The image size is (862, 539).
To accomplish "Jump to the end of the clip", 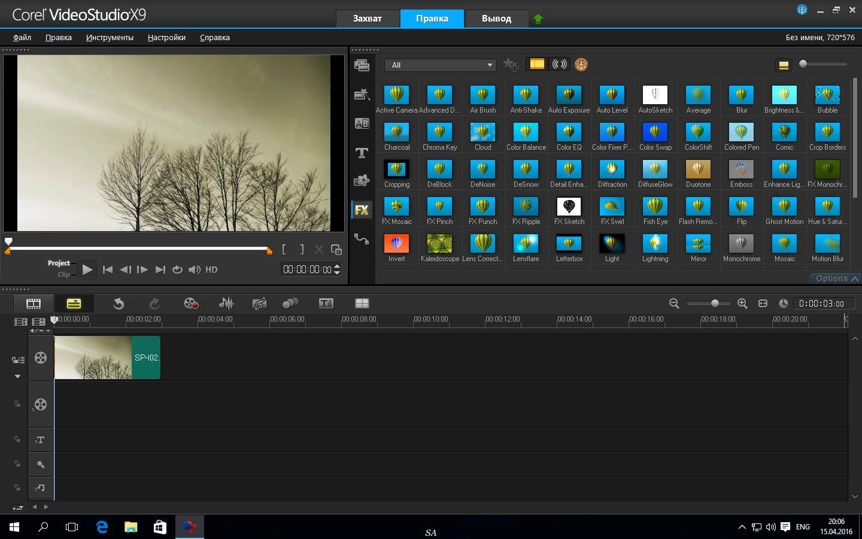I will click(160, 269).
